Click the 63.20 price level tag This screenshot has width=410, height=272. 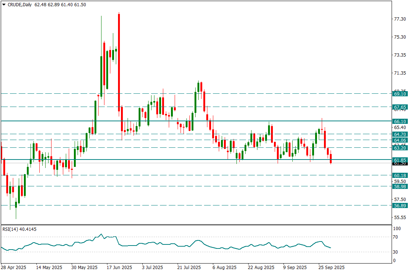click(x=399, y=148)
